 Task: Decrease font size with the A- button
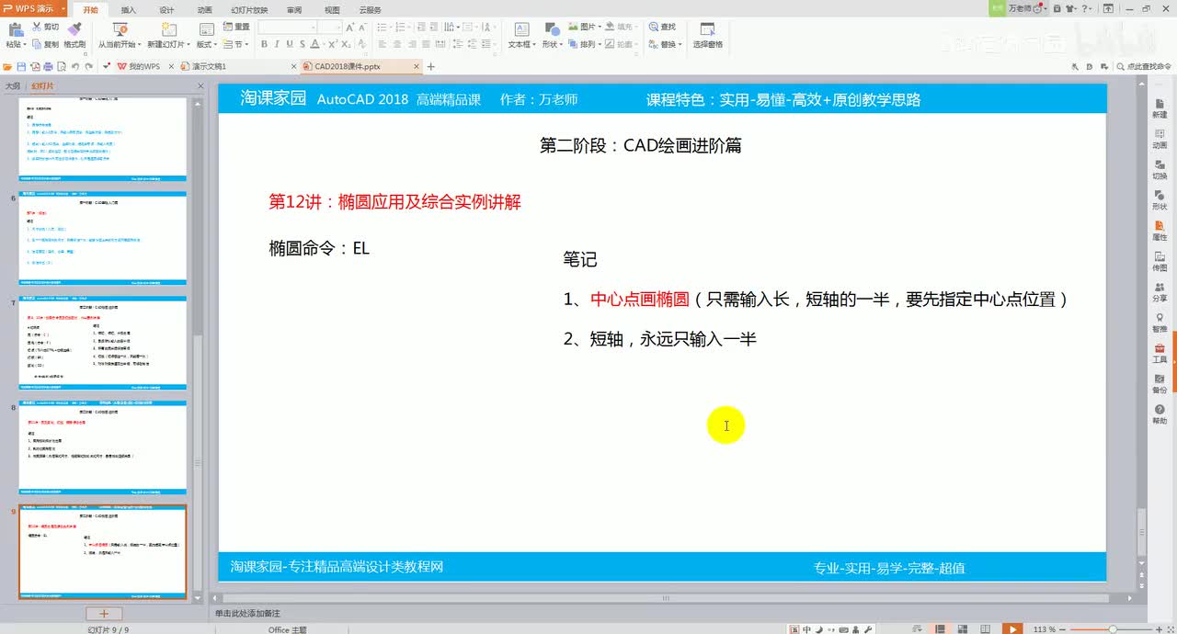pyautogui.click(x=363, y=28)
